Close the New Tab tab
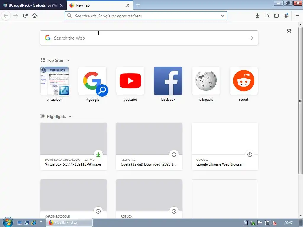Screen dimensions: 303x227 click(128, 5)
